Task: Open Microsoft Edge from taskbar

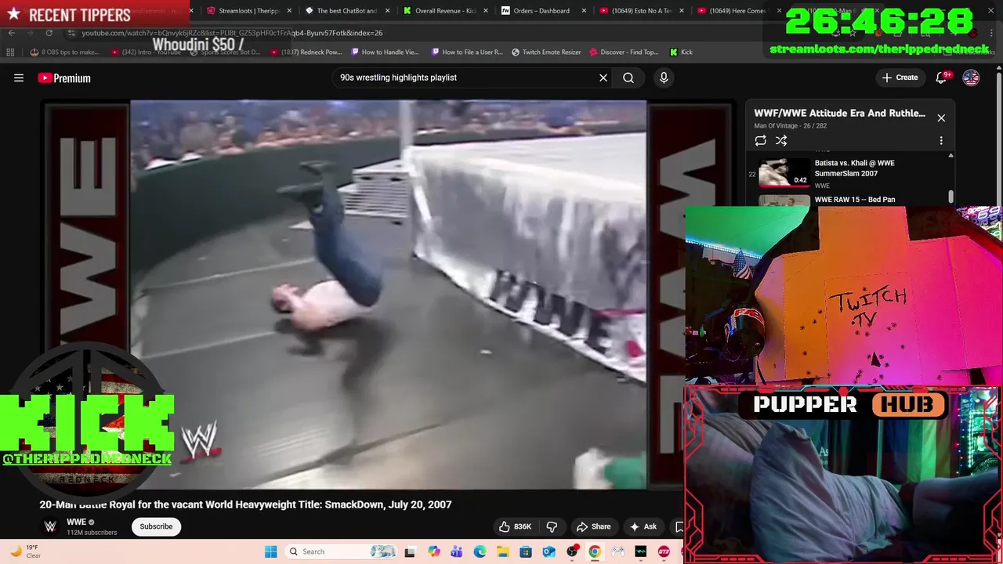Action: 480,551
